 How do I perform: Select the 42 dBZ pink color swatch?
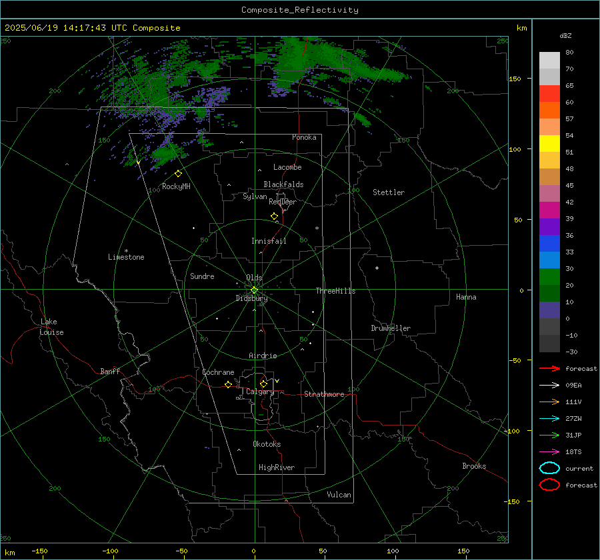click(x=549, y=193)
